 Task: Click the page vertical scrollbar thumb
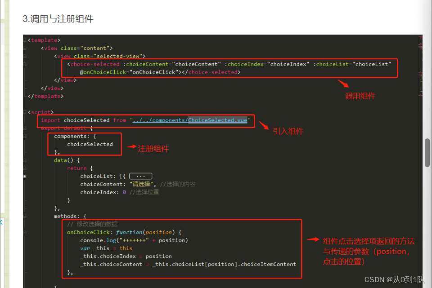[x=427, y=153]
